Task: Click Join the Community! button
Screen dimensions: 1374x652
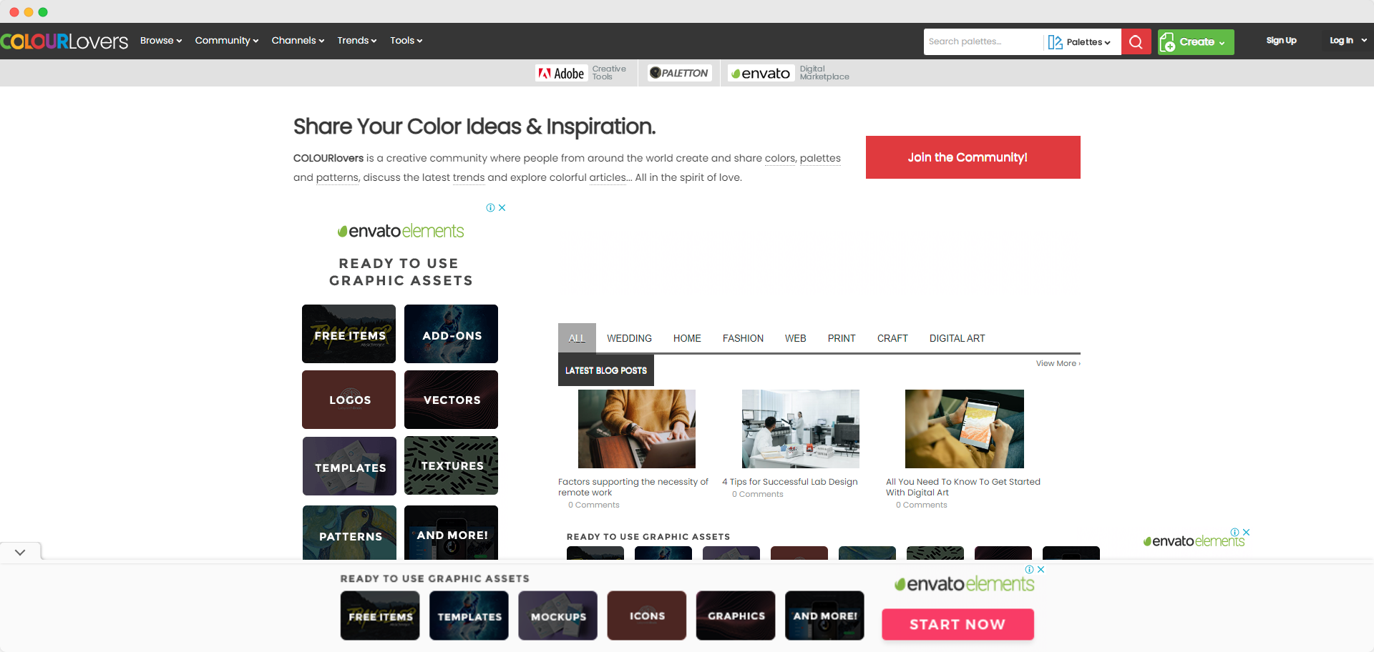Action: pyautogui.click(x=973, y=157)
